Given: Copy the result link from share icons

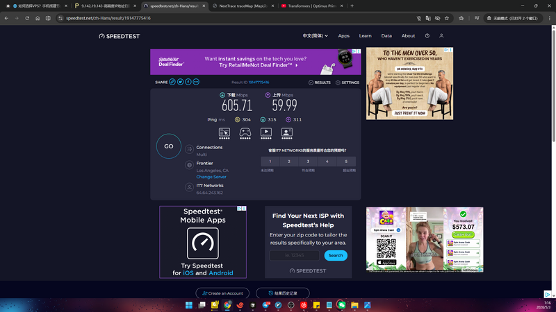Looking at the screenshot, I should click(172, 82).
